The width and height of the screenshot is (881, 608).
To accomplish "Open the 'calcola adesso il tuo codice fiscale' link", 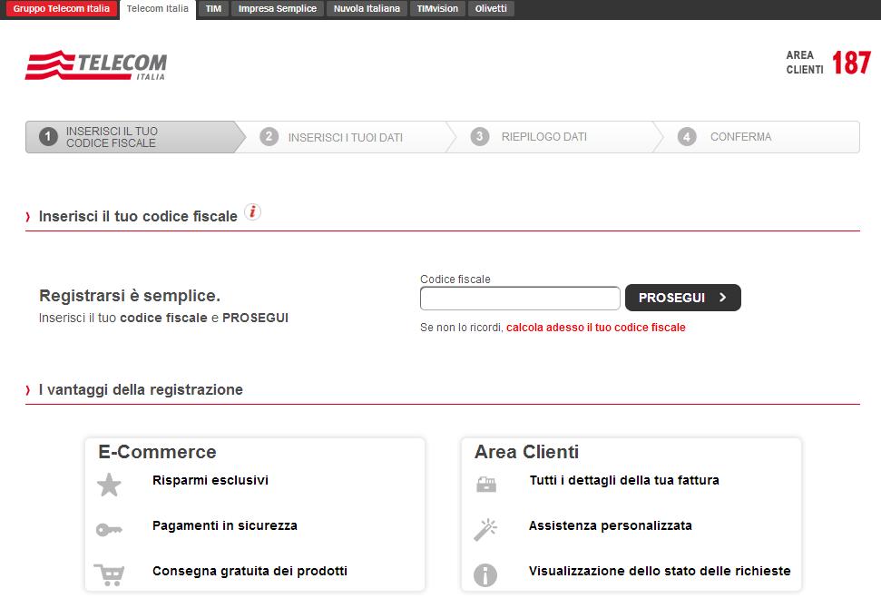I will pyautogui.click(x=595, y=328).
